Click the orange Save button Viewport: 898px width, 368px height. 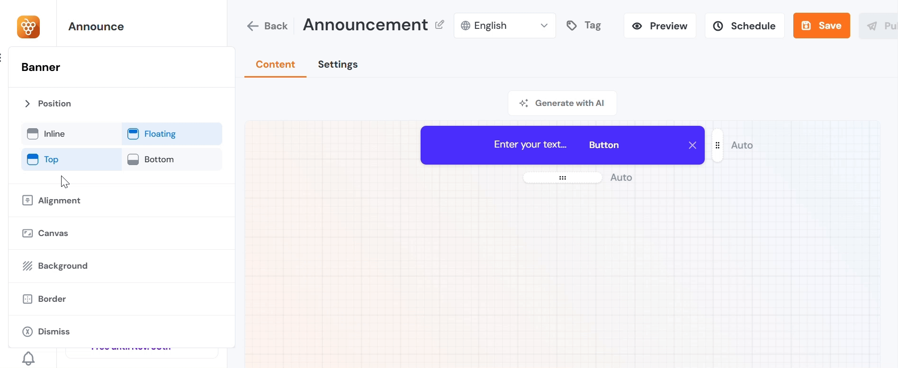pyautogui.click(x=821, y=26)
